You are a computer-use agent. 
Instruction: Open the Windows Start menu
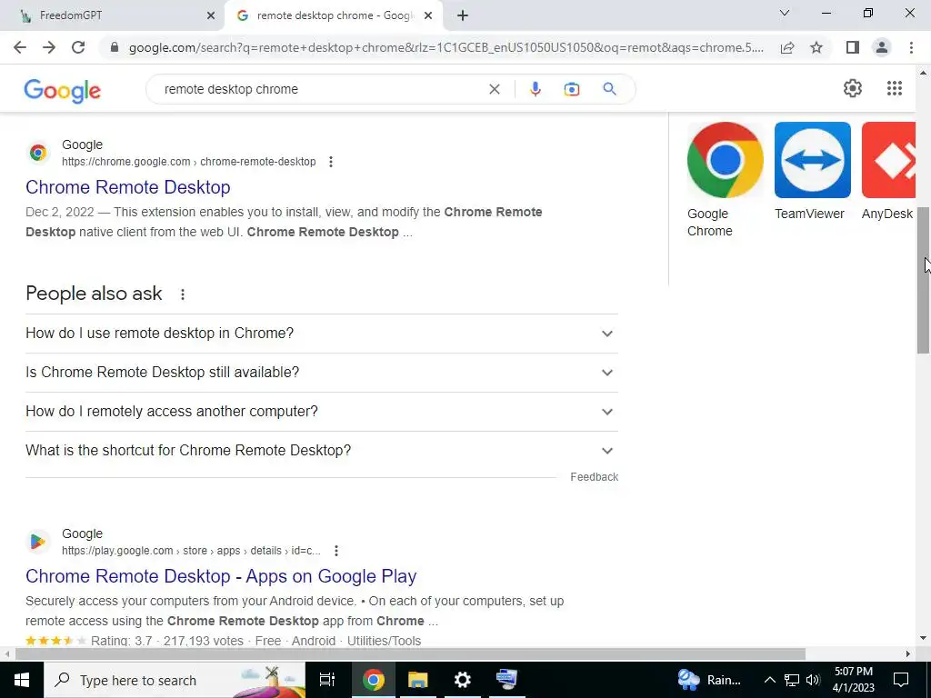[x=22, y=680]
